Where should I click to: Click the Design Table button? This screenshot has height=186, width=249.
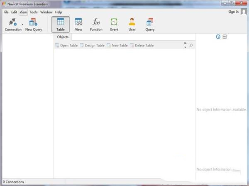pyautogui.click(x=92, y=45)
